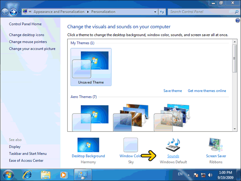
Task: Open Change mouse pointers link
Action: tap(28, 42)
